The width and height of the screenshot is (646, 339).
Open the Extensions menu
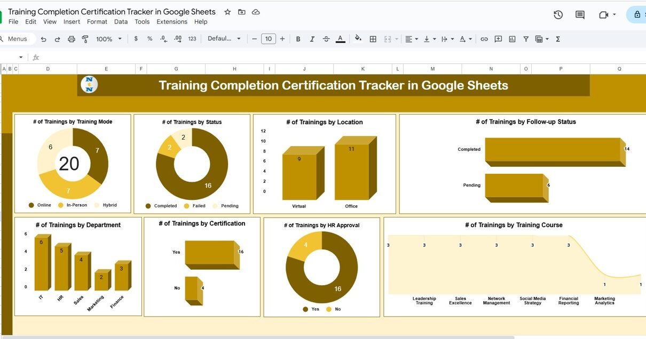click(x=172, y=22)
